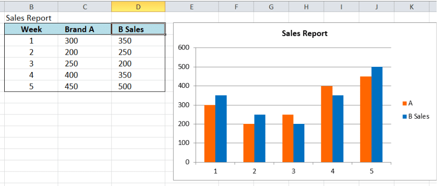Select the 'B Sales' header cell
This screenshot has width=439, height=186.
point(138,29)
